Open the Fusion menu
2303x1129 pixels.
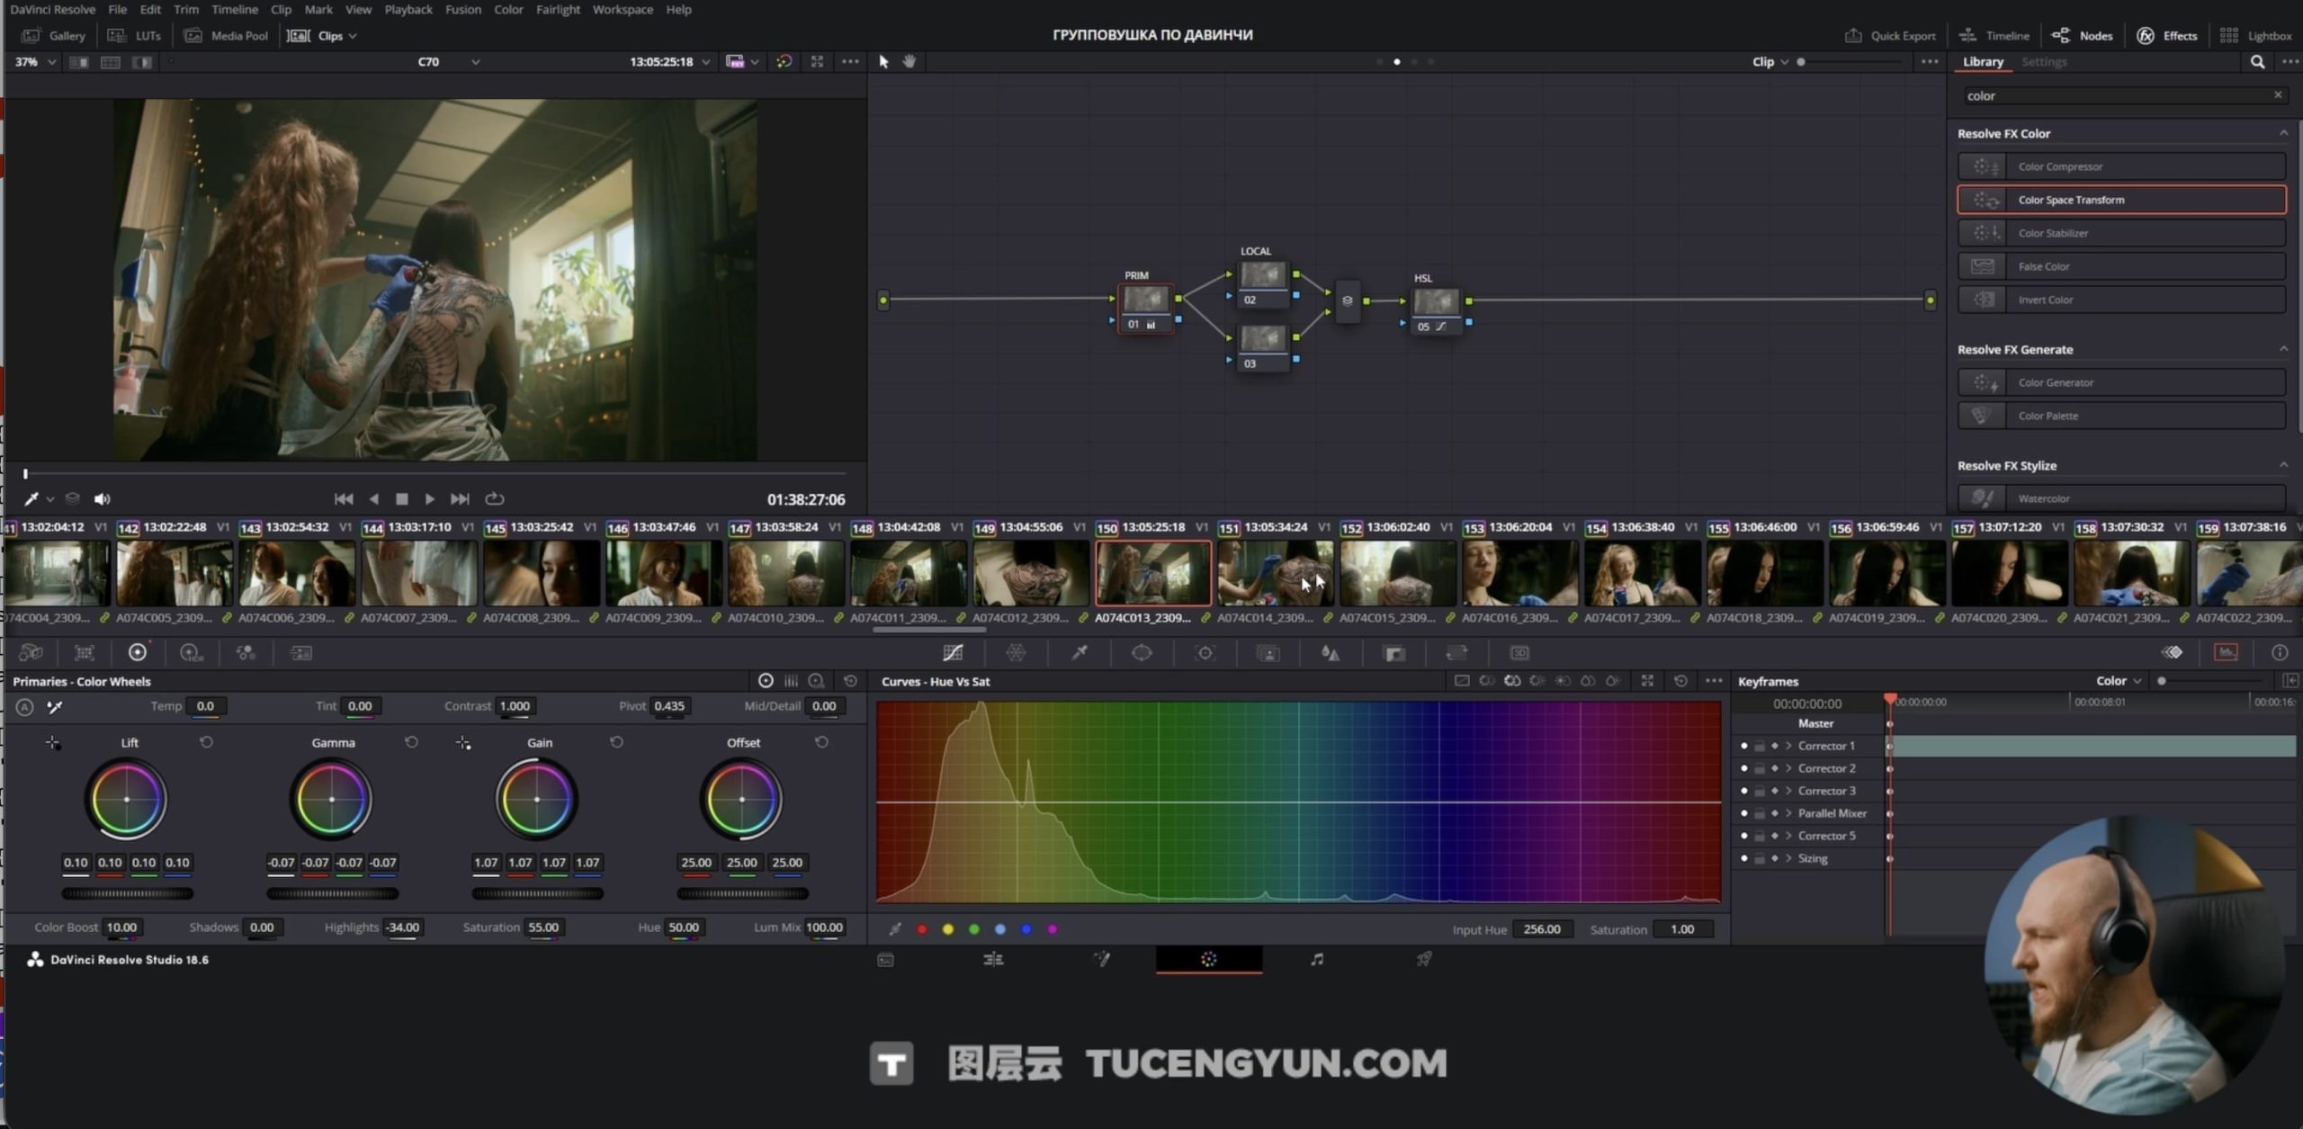point(462,9)
